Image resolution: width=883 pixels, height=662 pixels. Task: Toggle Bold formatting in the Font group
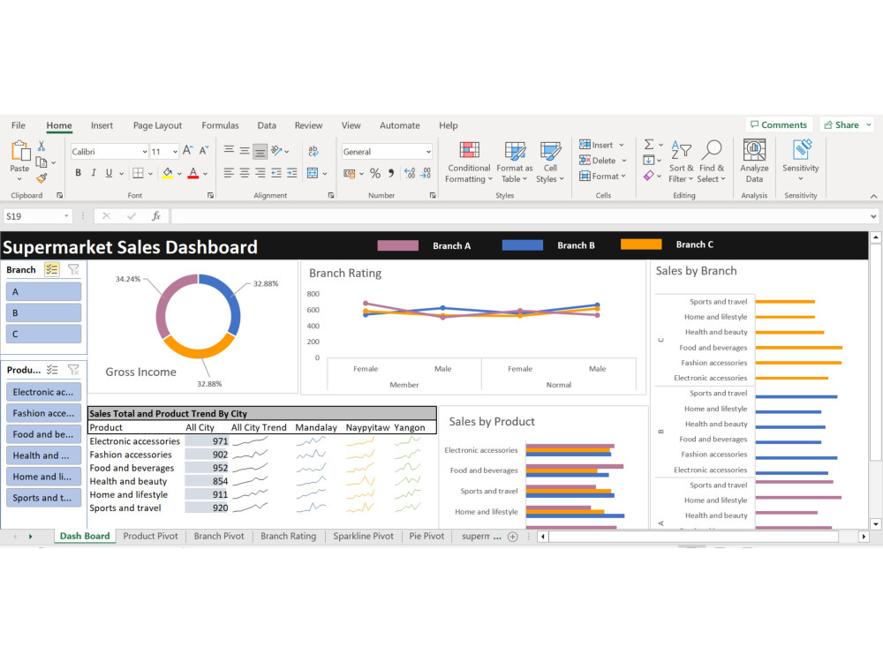(78, 171)
